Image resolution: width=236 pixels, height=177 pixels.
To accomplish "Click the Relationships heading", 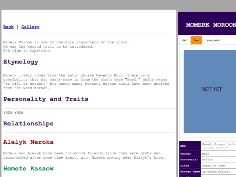I will (28, 124).
